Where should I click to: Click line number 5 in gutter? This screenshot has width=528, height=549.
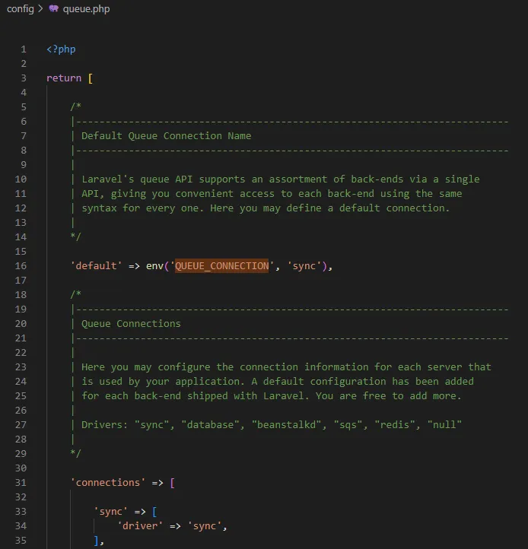click(x=24, y=107)
